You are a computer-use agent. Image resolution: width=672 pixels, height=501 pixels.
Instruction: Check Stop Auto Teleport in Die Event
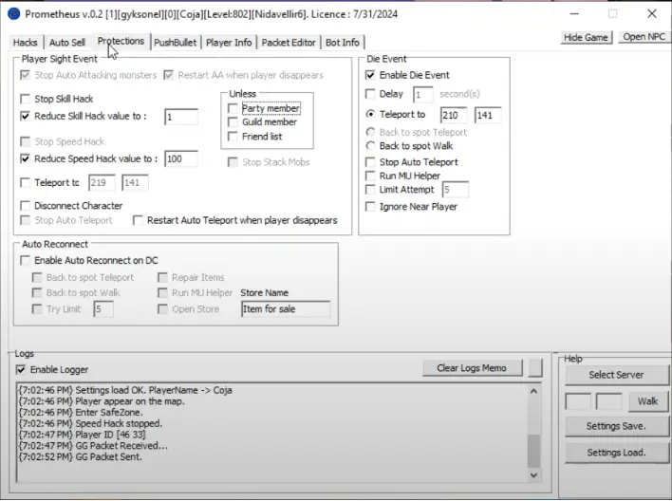coord(370,162)
